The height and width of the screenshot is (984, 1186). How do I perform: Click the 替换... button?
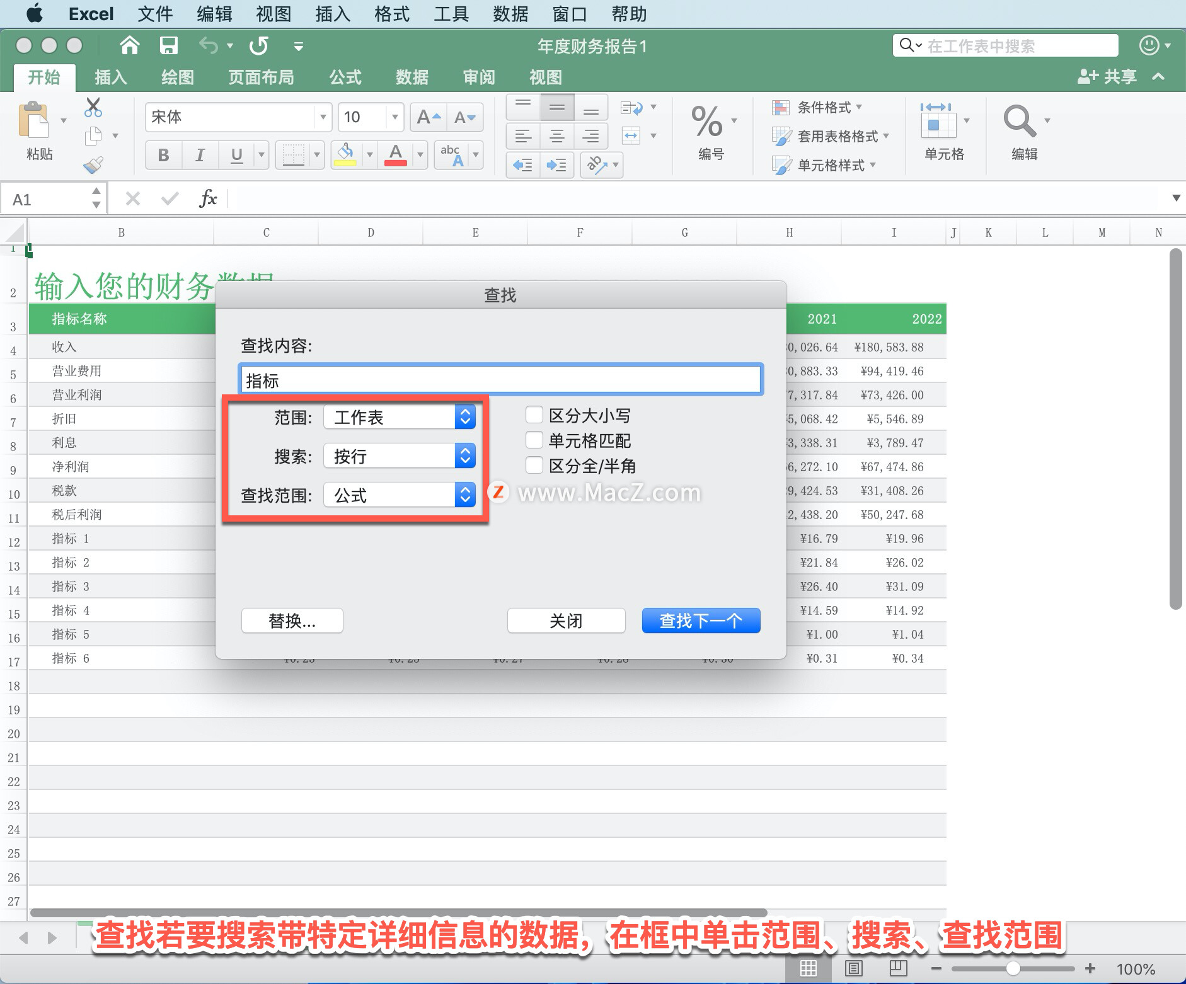click(292, 621)
